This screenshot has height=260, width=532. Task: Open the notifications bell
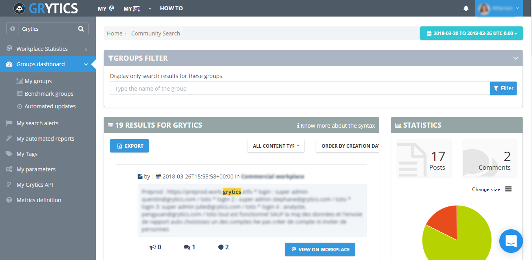click(466, 8)
